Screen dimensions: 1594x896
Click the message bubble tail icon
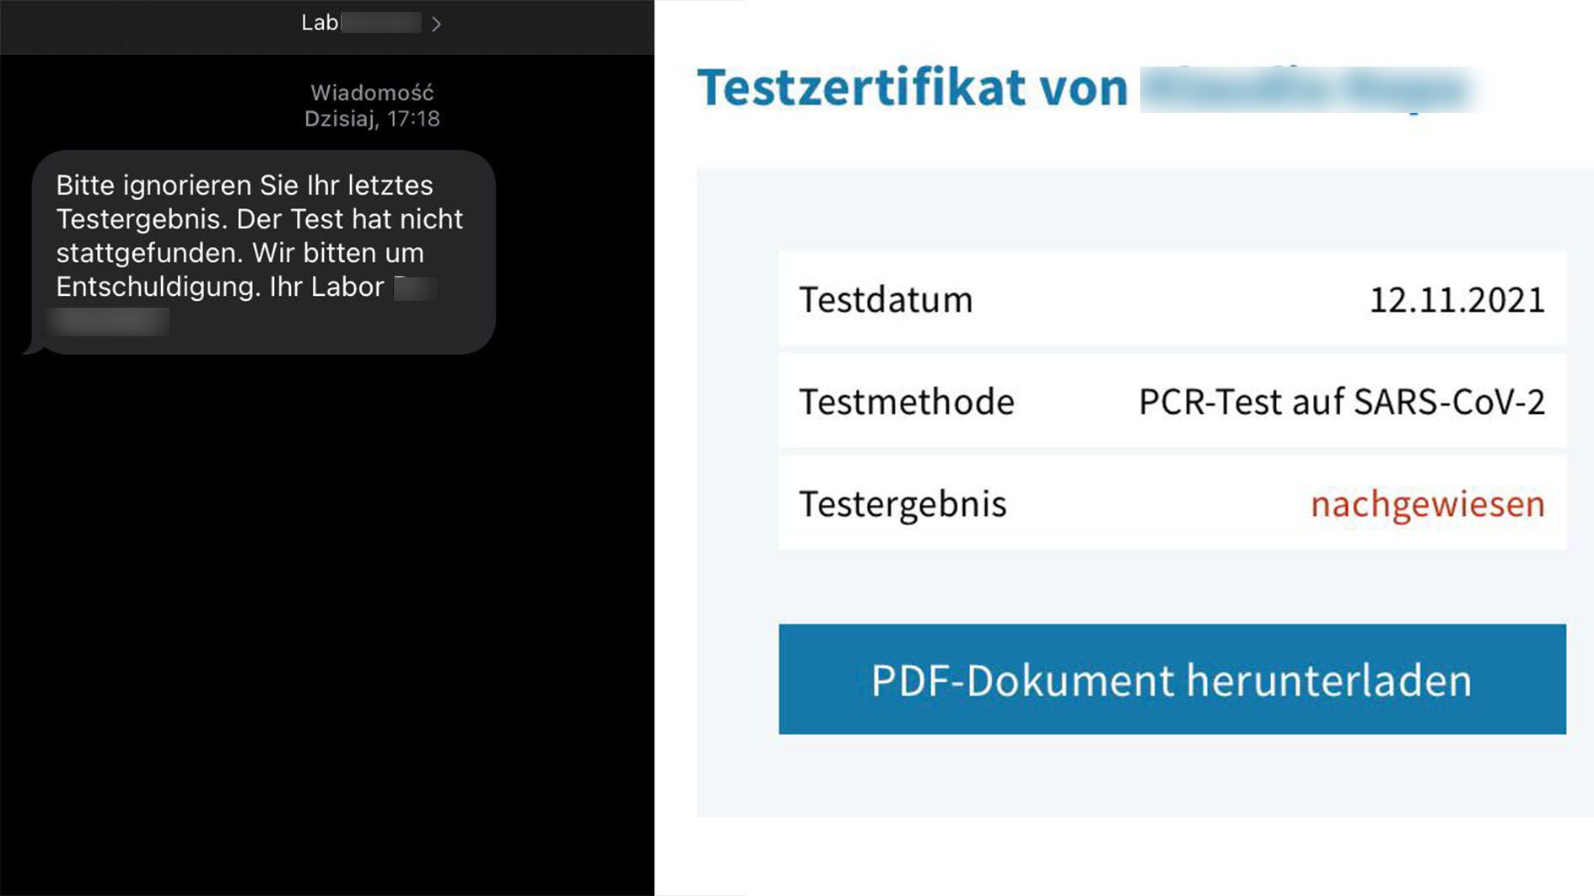[32, 346]
